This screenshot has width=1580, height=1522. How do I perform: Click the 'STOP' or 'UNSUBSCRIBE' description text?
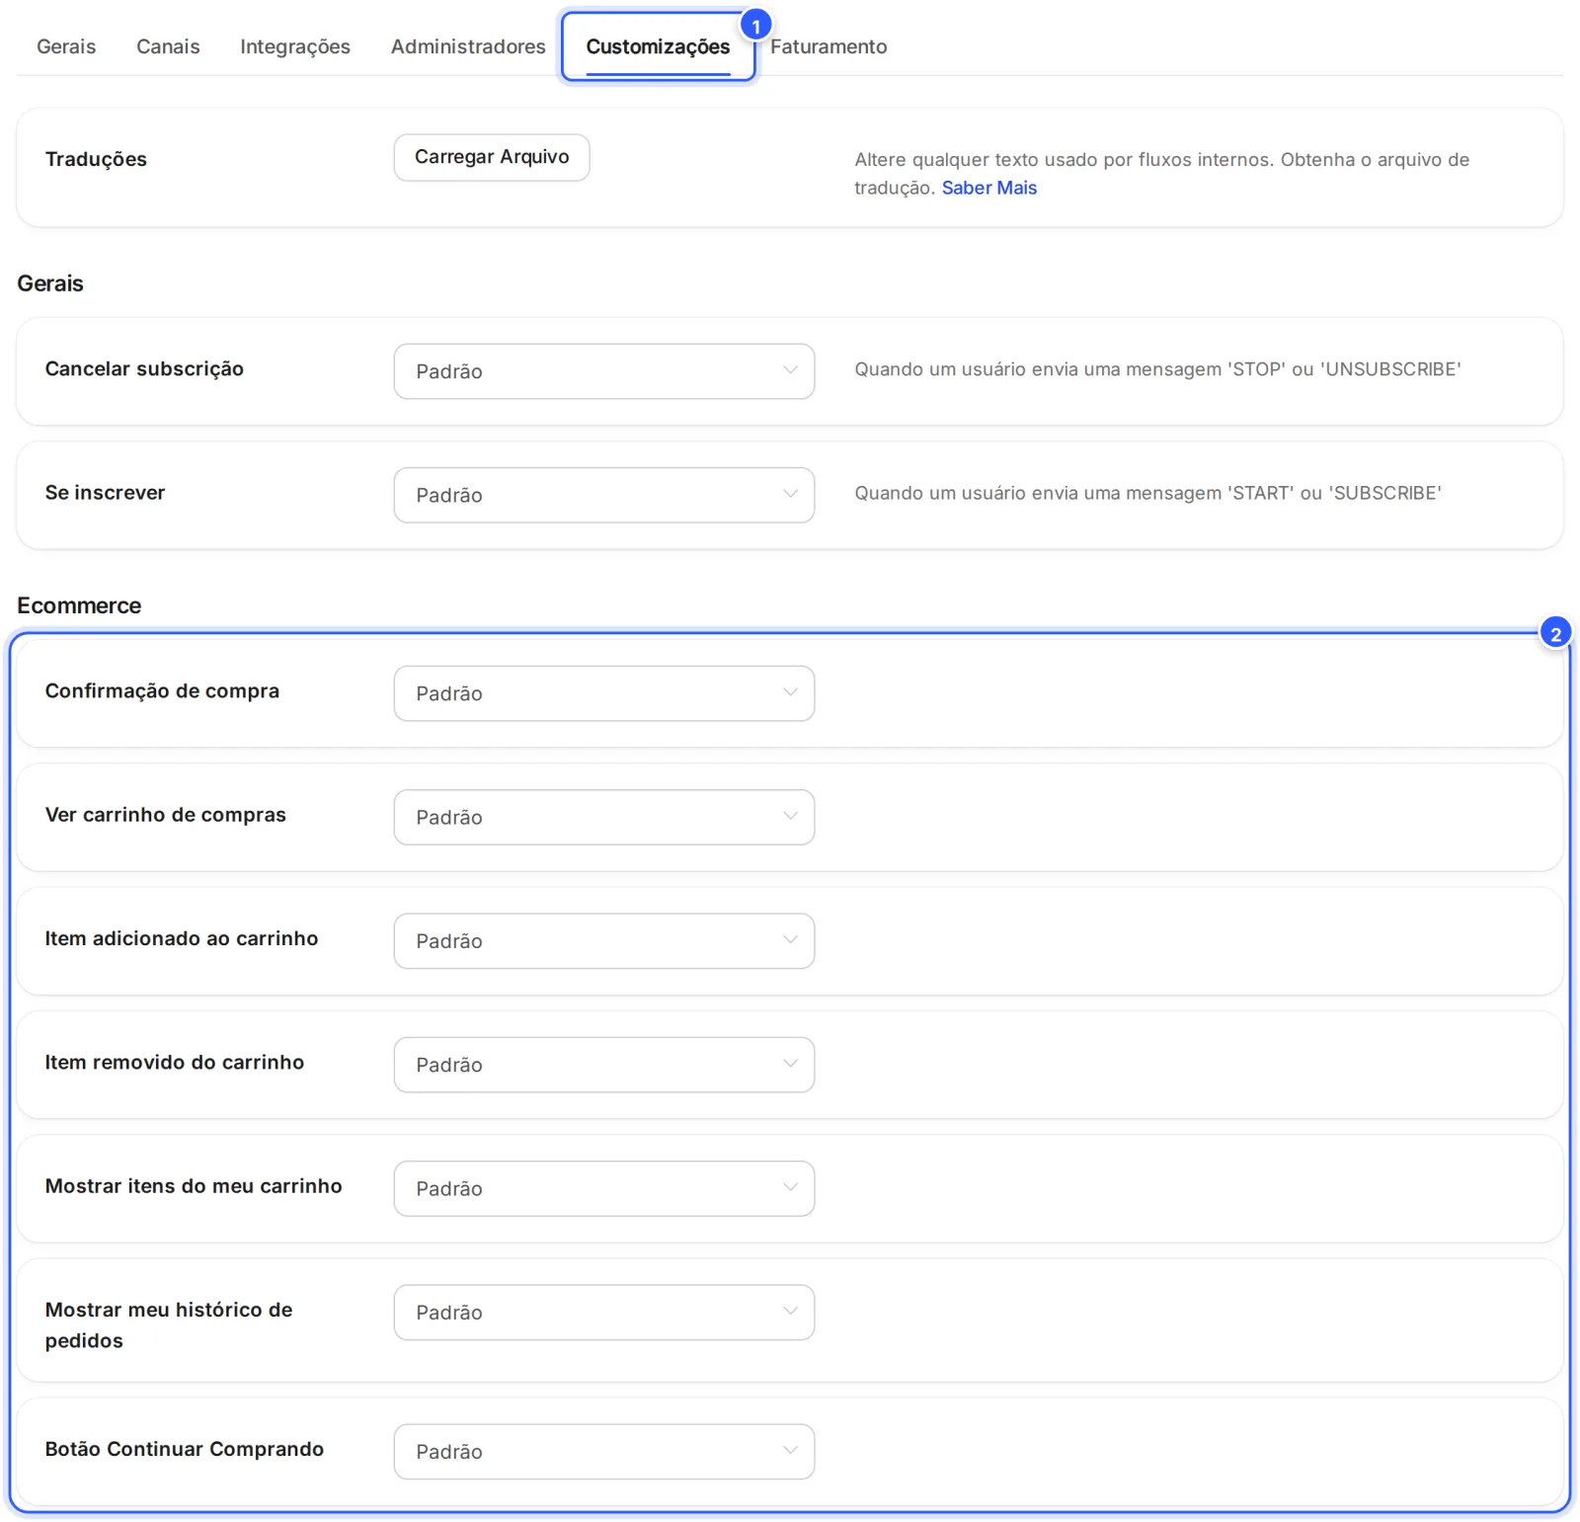point(1157,369)
